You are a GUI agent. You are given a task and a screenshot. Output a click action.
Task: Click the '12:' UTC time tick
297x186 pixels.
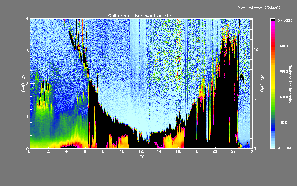pos(141,151)
